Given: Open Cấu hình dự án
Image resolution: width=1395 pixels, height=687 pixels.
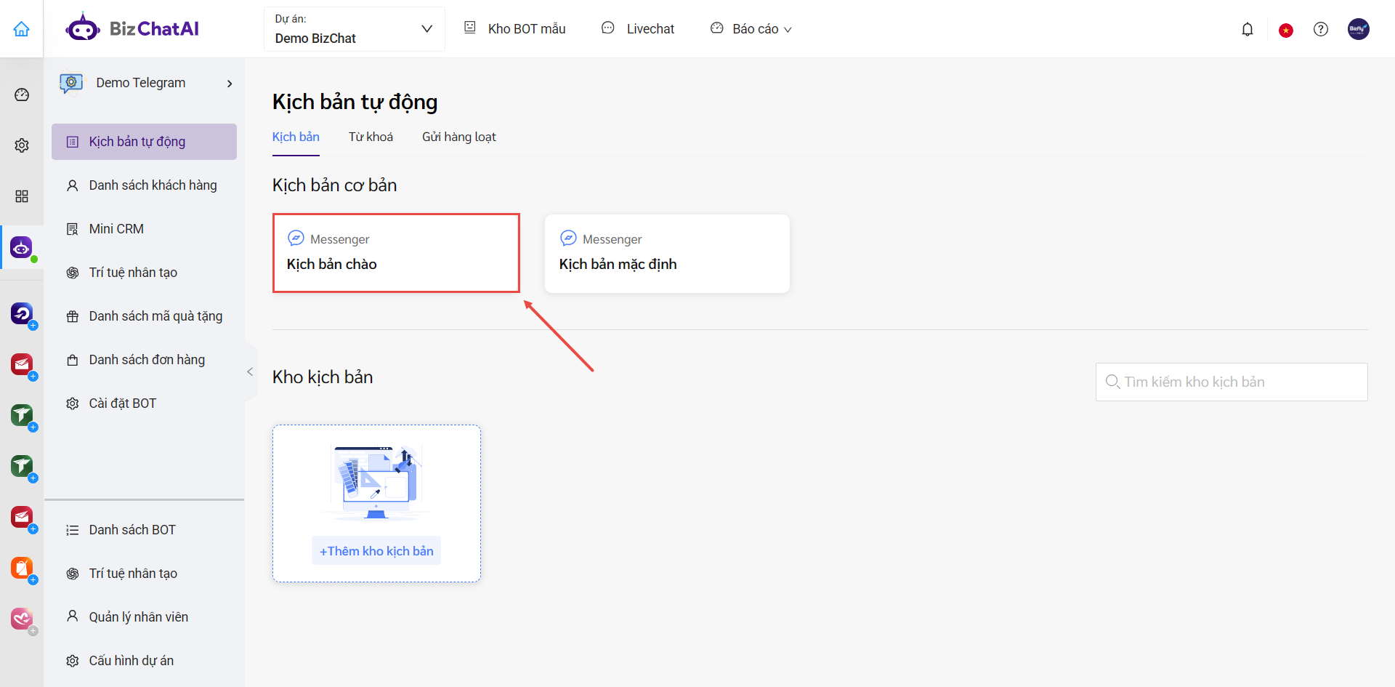Looking at the screenshot, I should 144,661.
